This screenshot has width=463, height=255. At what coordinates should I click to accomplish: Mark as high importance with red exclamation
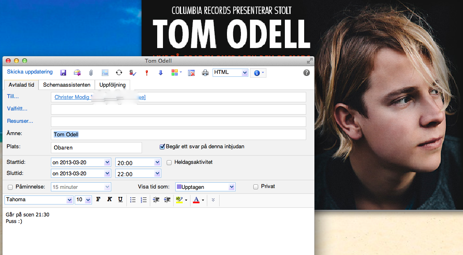click(147, 73)
